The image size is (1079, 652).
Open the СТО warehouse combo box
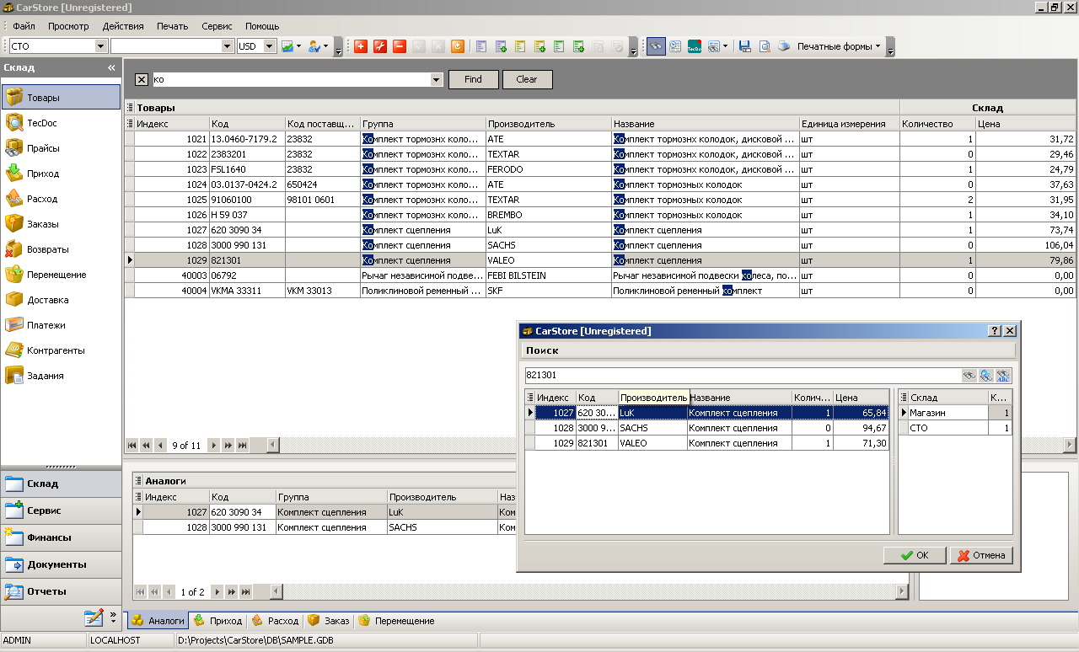[101, 46]
